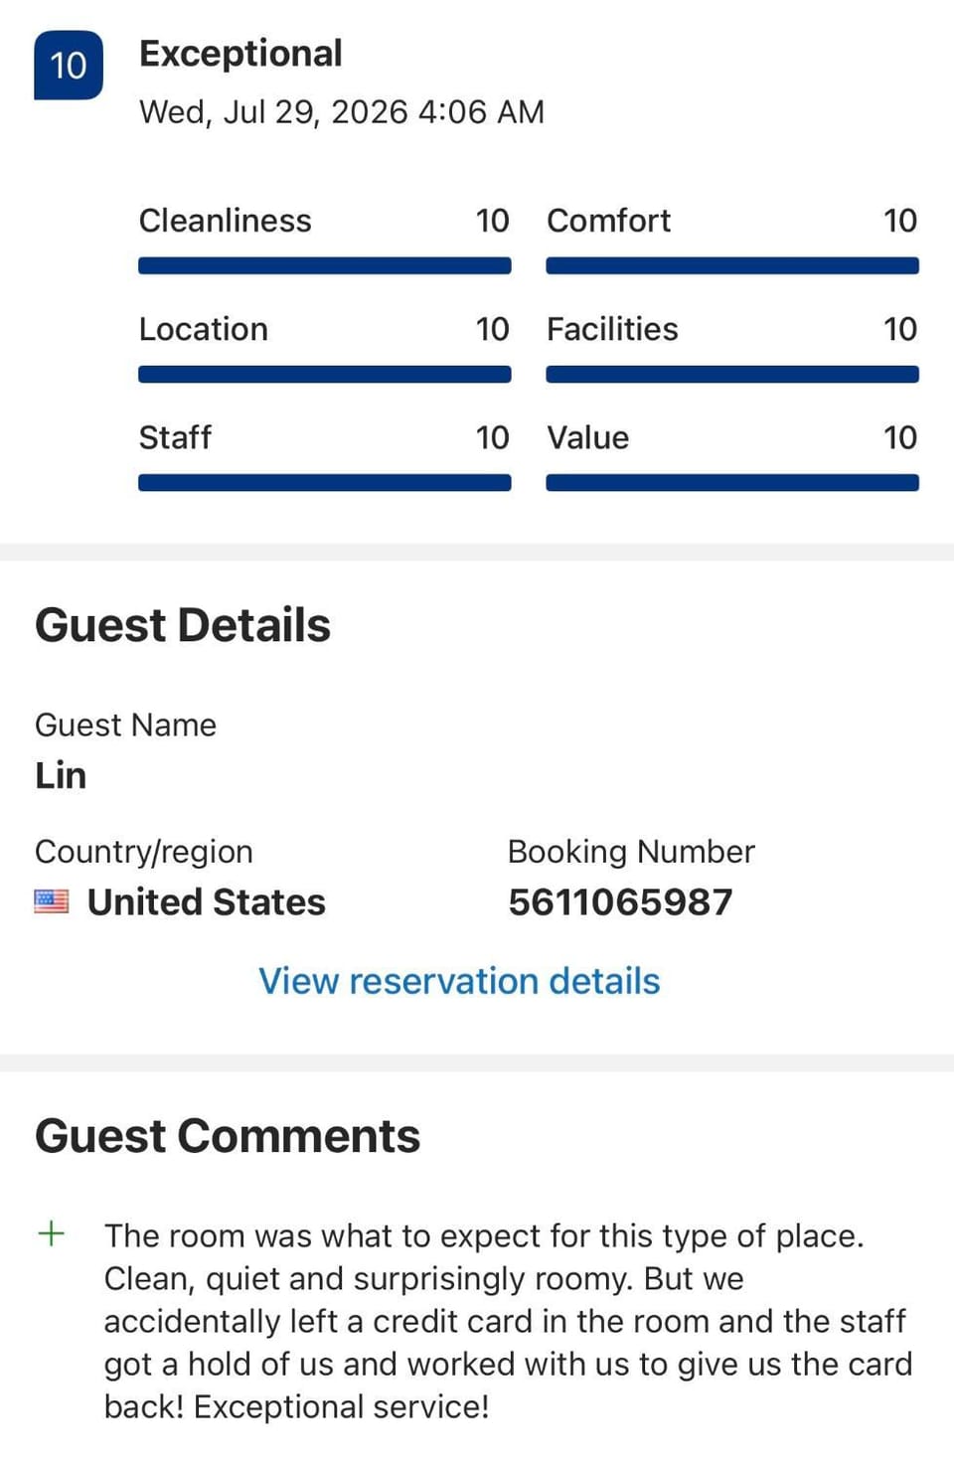Click the blue 10 score badge
This screenshot has width=954, height=1462.
click(69, 66)
